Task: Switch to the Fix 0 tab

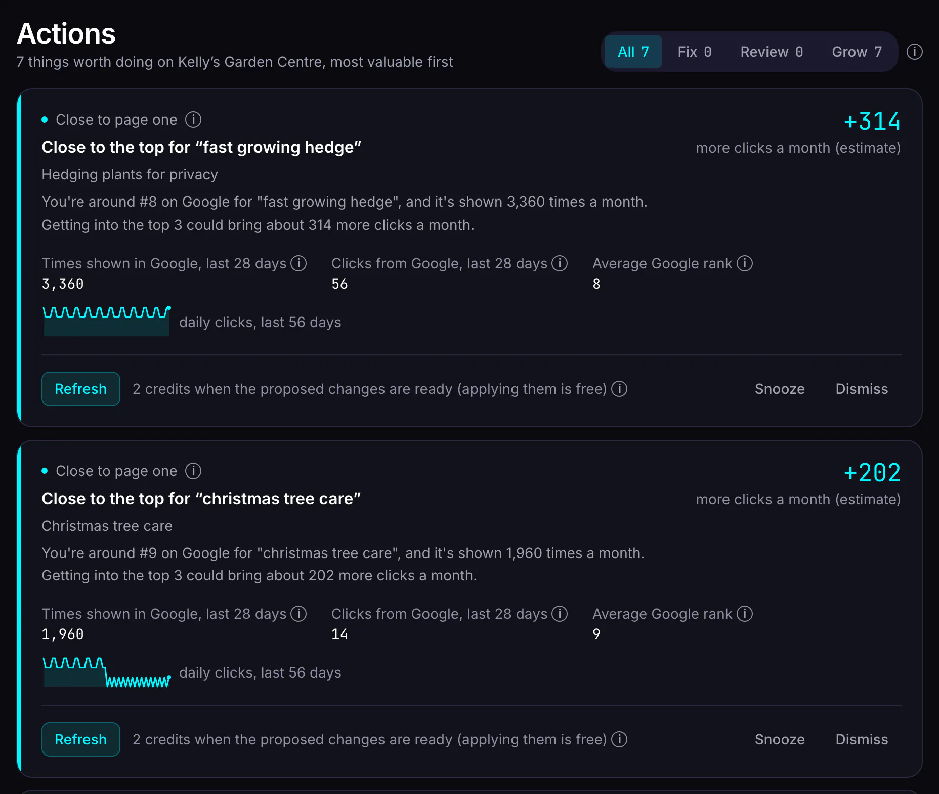Action: pos(695,52)
